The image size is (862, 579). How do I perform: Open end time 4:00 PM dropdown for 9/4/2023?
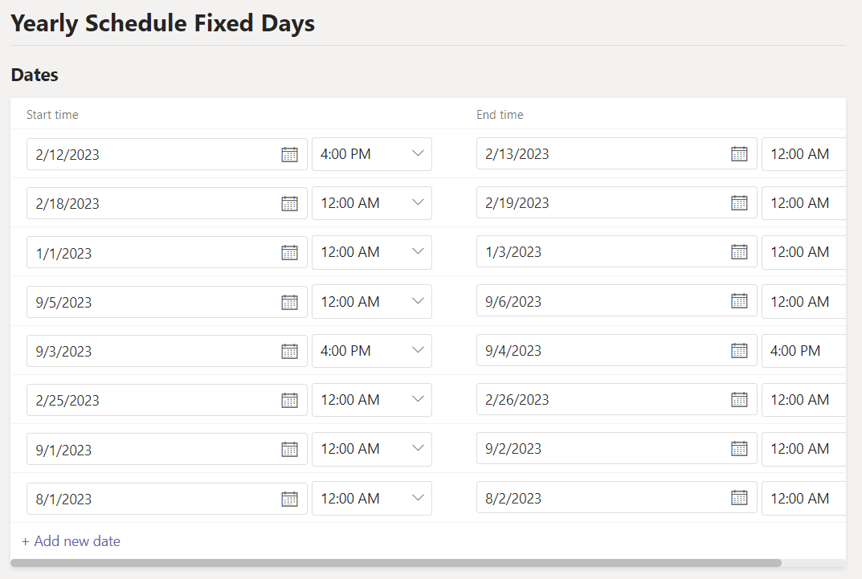point(803,350)
